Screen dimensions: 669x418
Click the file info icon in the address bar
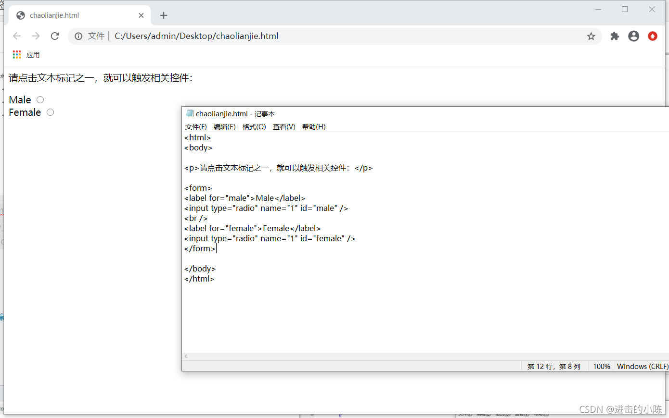[x=78, y=36]
